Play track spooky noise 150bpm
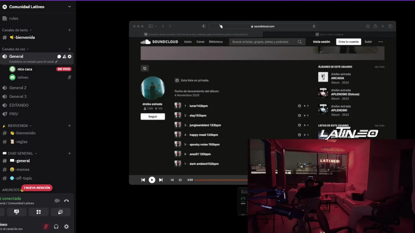This screenshot has width=415, height=233. tap(204, 144)
